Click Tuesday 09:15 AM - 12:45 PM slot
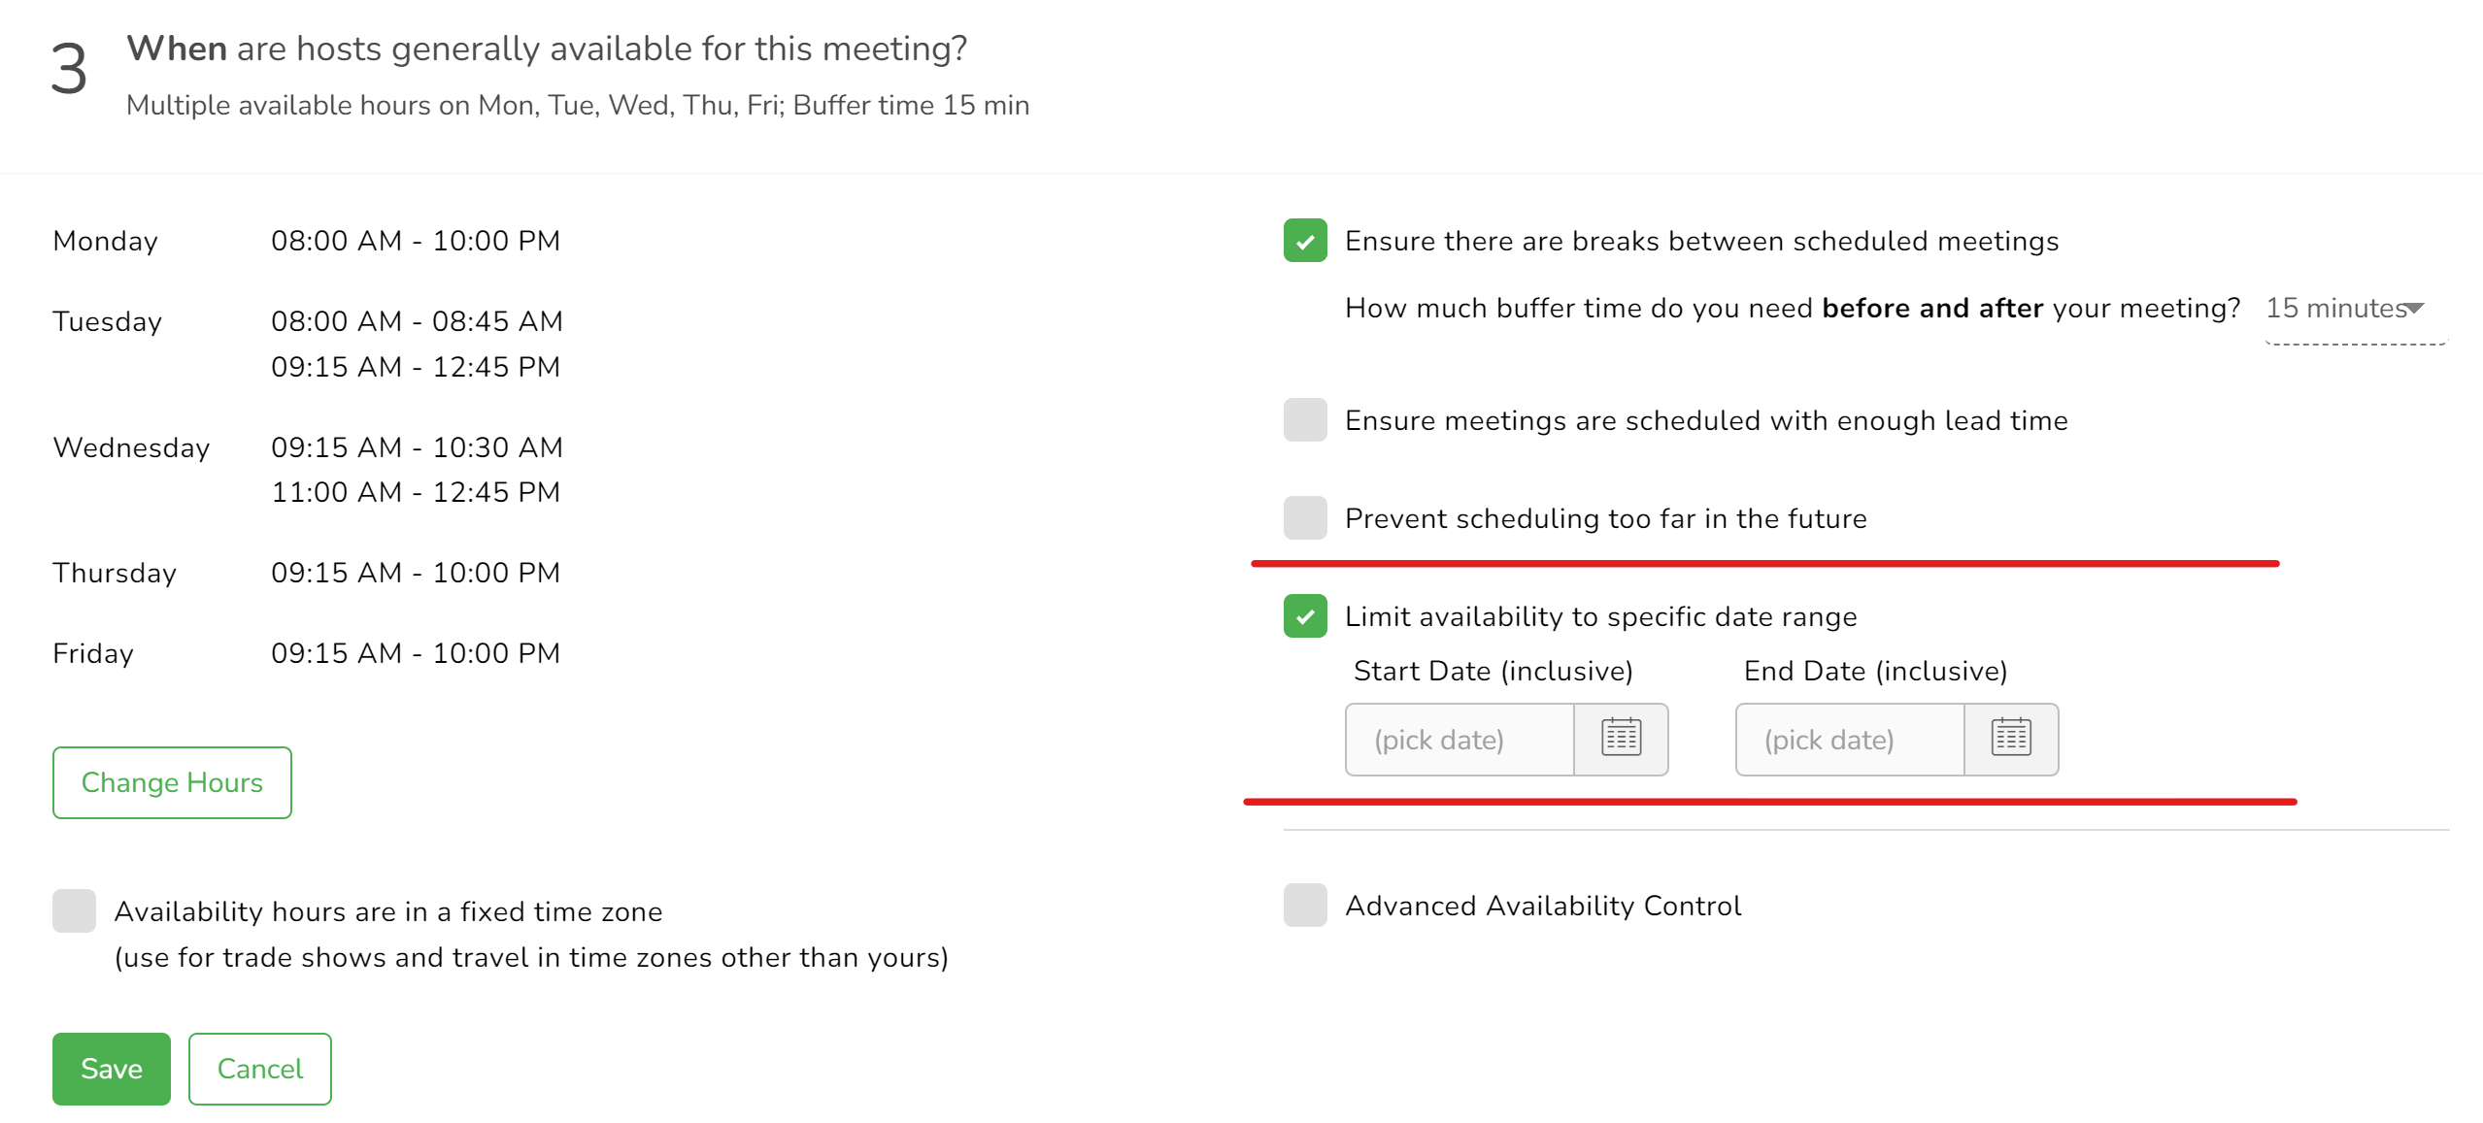The width and height of the screenshot is (2483, 1123). pos(416,367)
